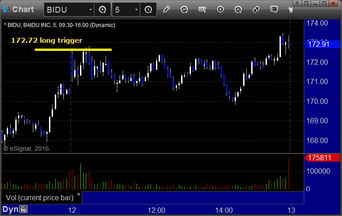Open the comment bubble icon
This screenshot has height=216, width=342.
click(x=274, y=9)
